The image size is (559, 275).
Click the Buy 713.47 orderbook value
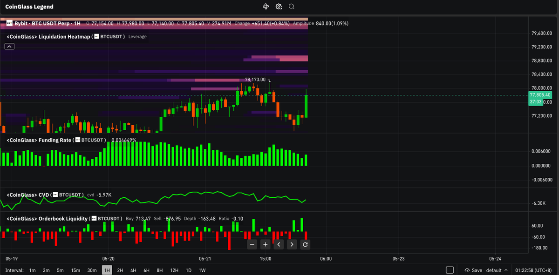coord(138,219)
